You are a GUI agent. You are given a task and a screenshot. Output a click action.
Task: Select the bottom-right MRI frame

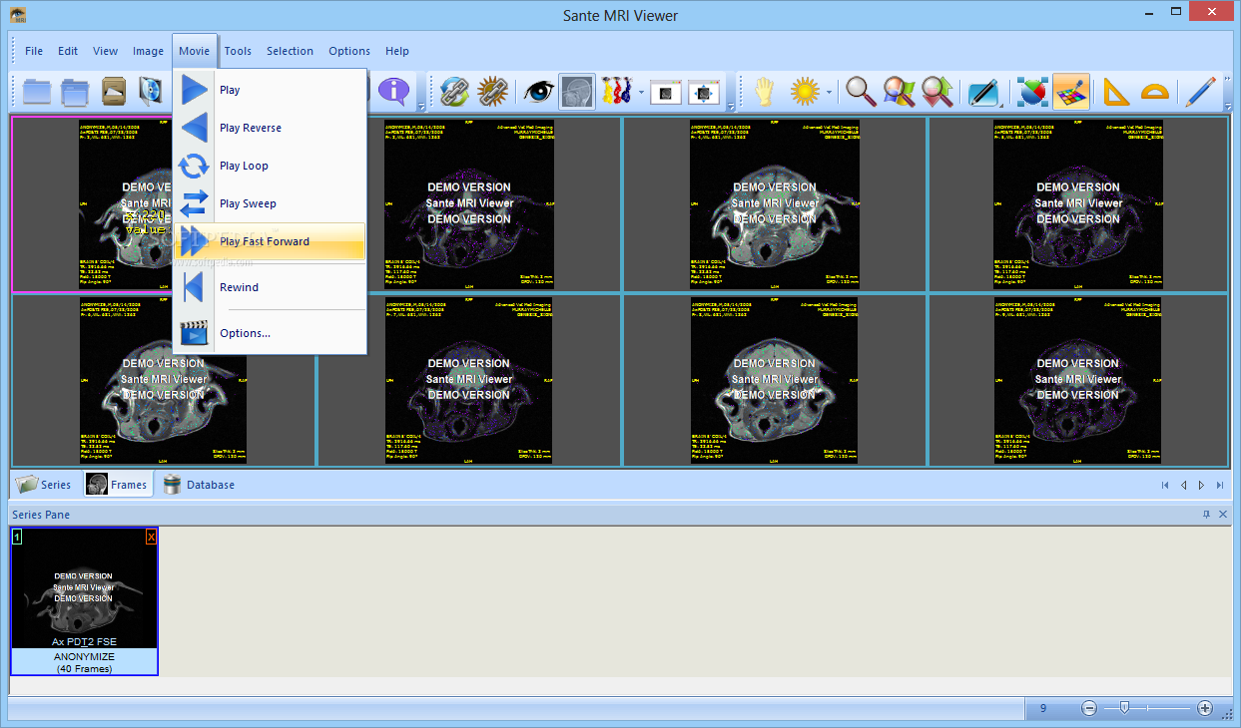1078,380
